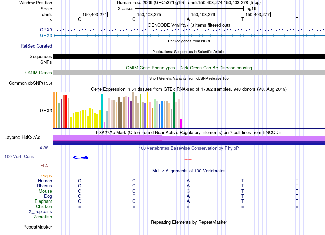Click base A in the ruler sequence row
Screen dimensions: 325x235
point(188,19)
